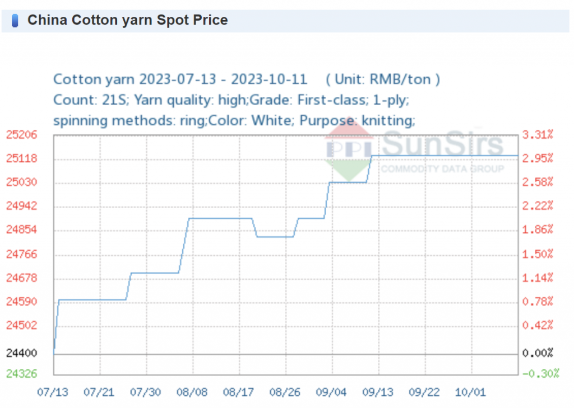Click the 24854 price label on the left axis

[21, 230]
